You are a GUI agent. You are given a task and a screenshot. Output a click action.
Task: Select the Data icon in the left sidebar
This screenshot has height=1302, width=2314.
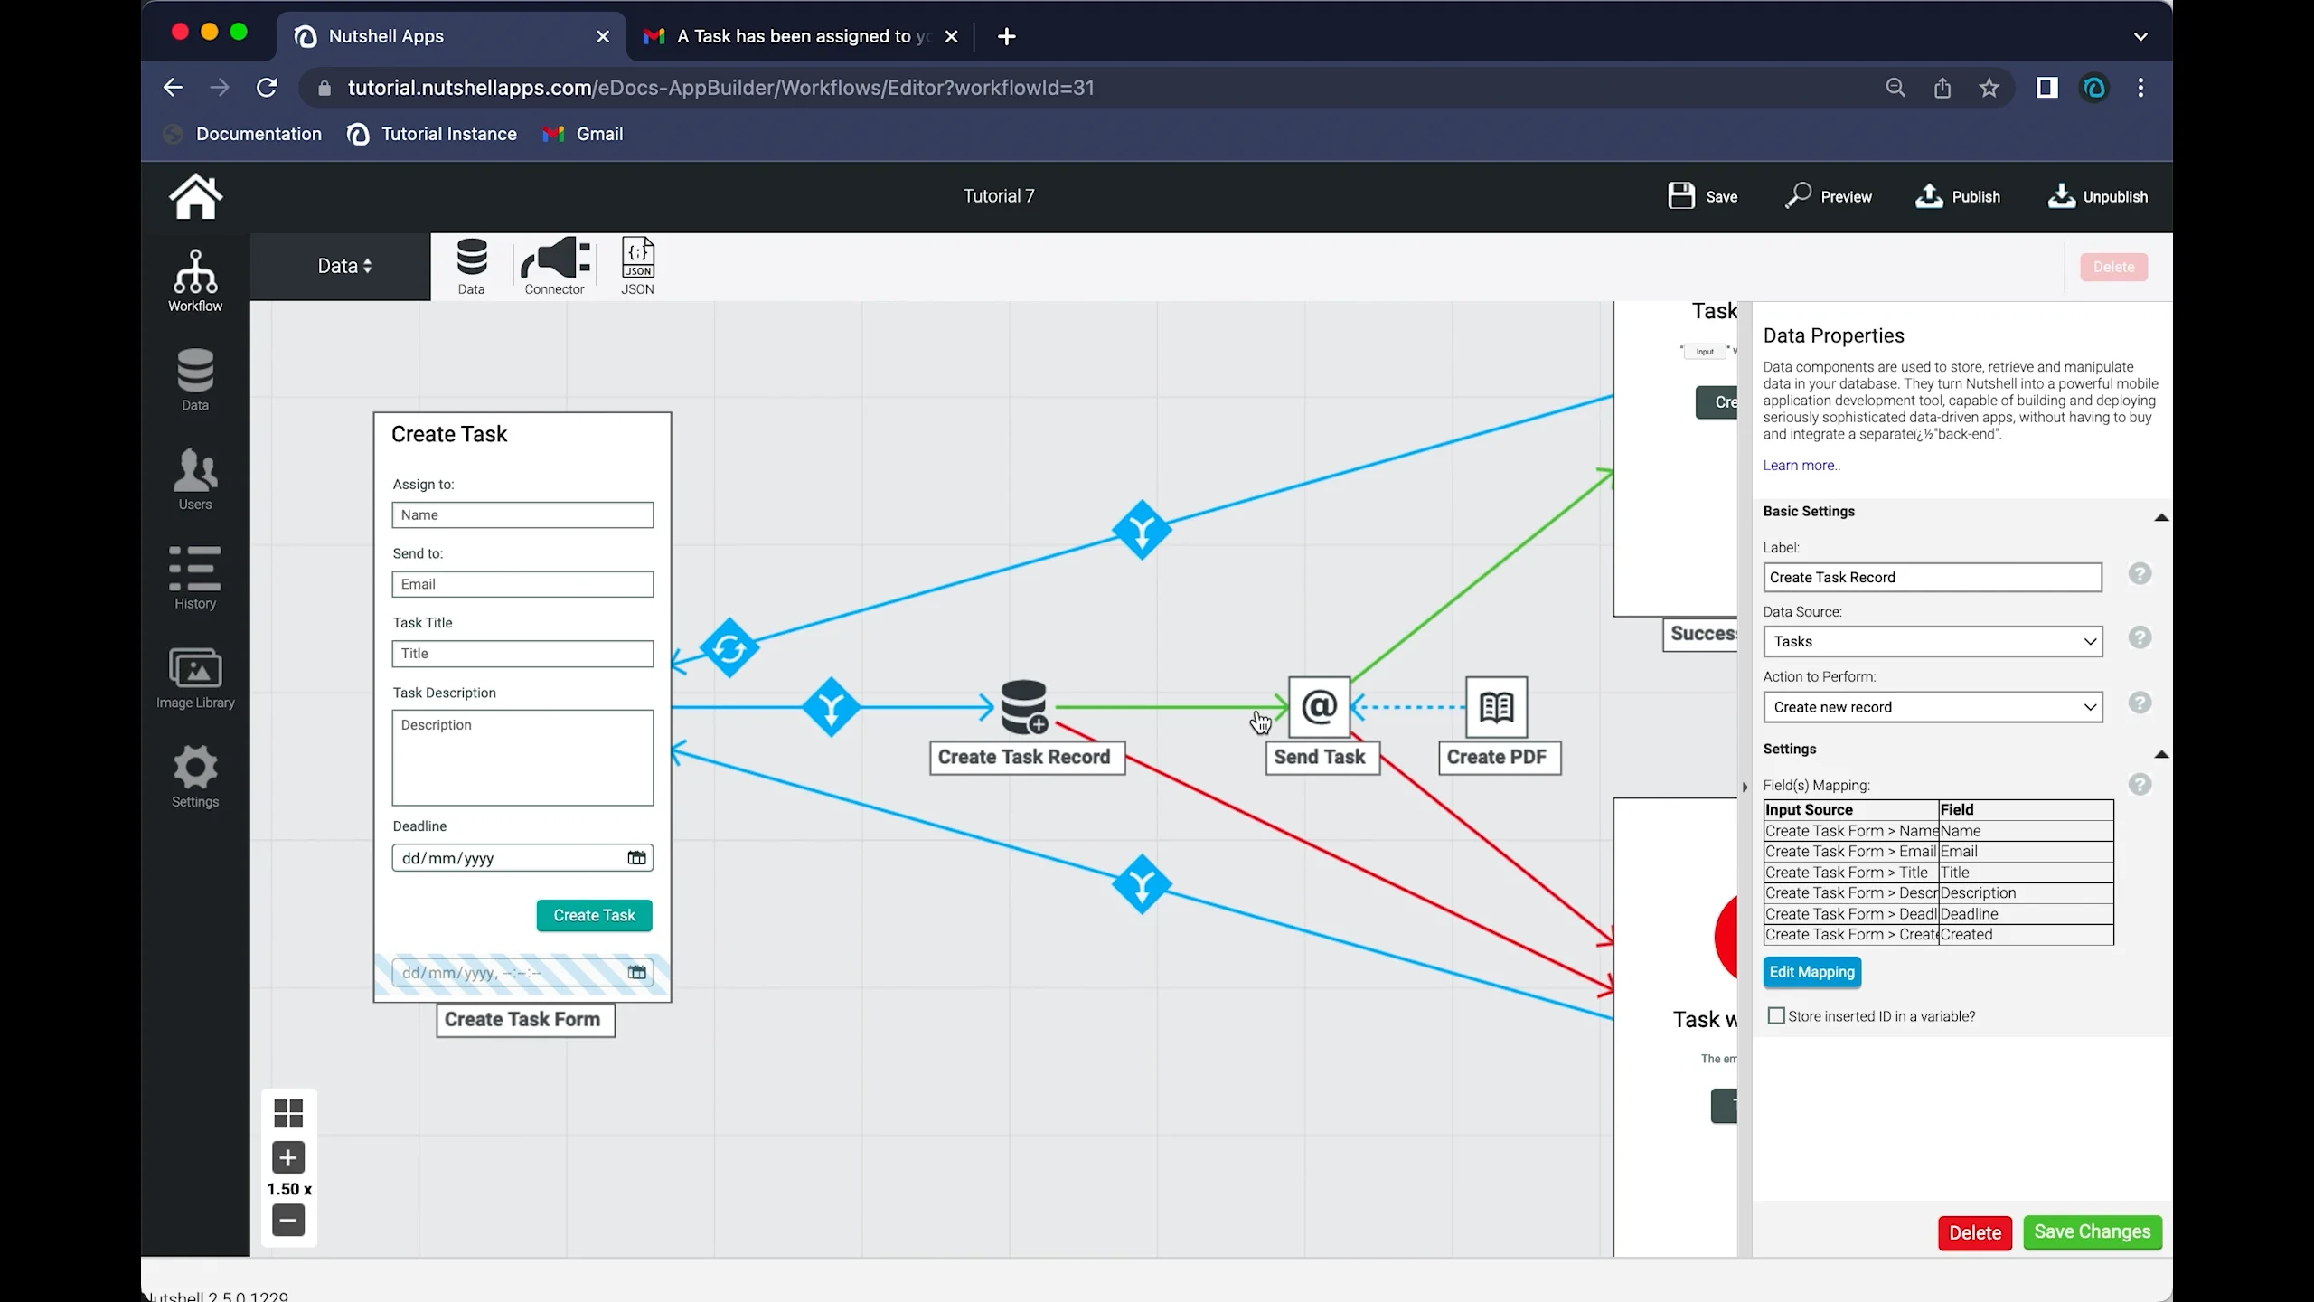tap(195, 380)
